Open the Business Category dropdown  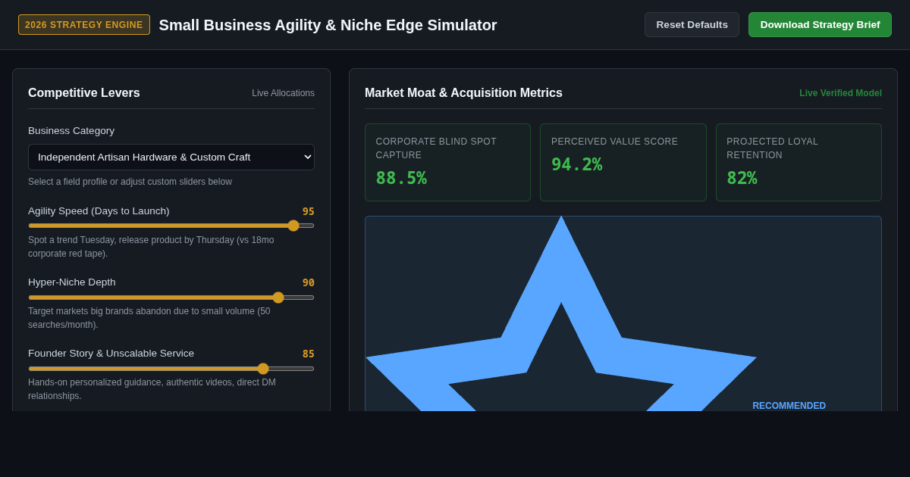coord(171,157)
